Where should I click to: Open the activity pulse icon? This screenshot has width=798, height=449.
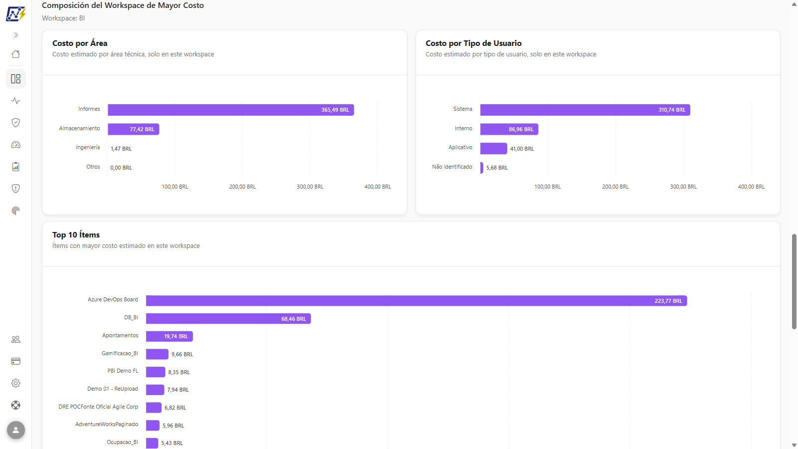click(x=16, y=101)
